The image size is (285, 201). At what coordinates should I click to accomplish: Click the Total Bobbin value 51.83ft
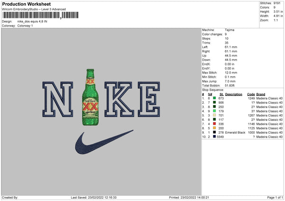[229, 85]
